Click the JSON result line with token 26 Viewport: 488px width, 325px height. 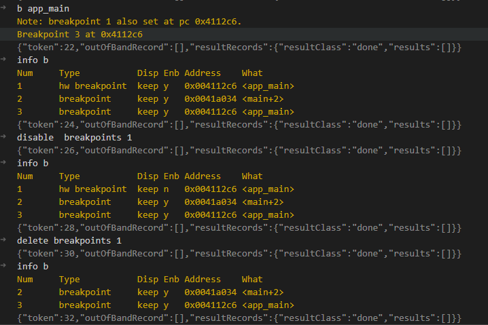(239, 151)
